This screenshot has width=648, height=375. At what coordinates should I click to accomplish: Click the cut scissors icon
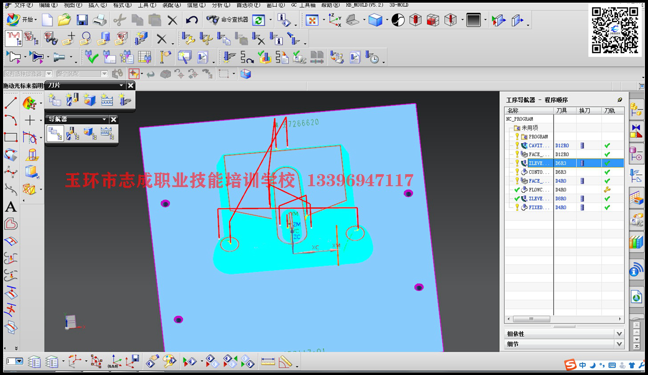(119, 20)
